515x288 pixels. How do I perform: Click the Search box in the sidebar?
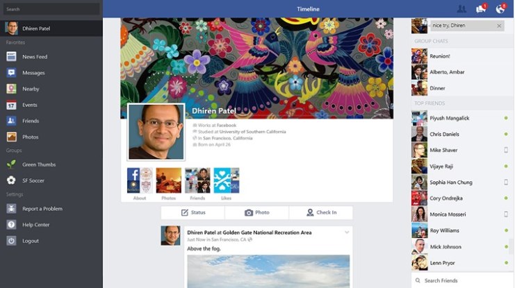[51, 9]
